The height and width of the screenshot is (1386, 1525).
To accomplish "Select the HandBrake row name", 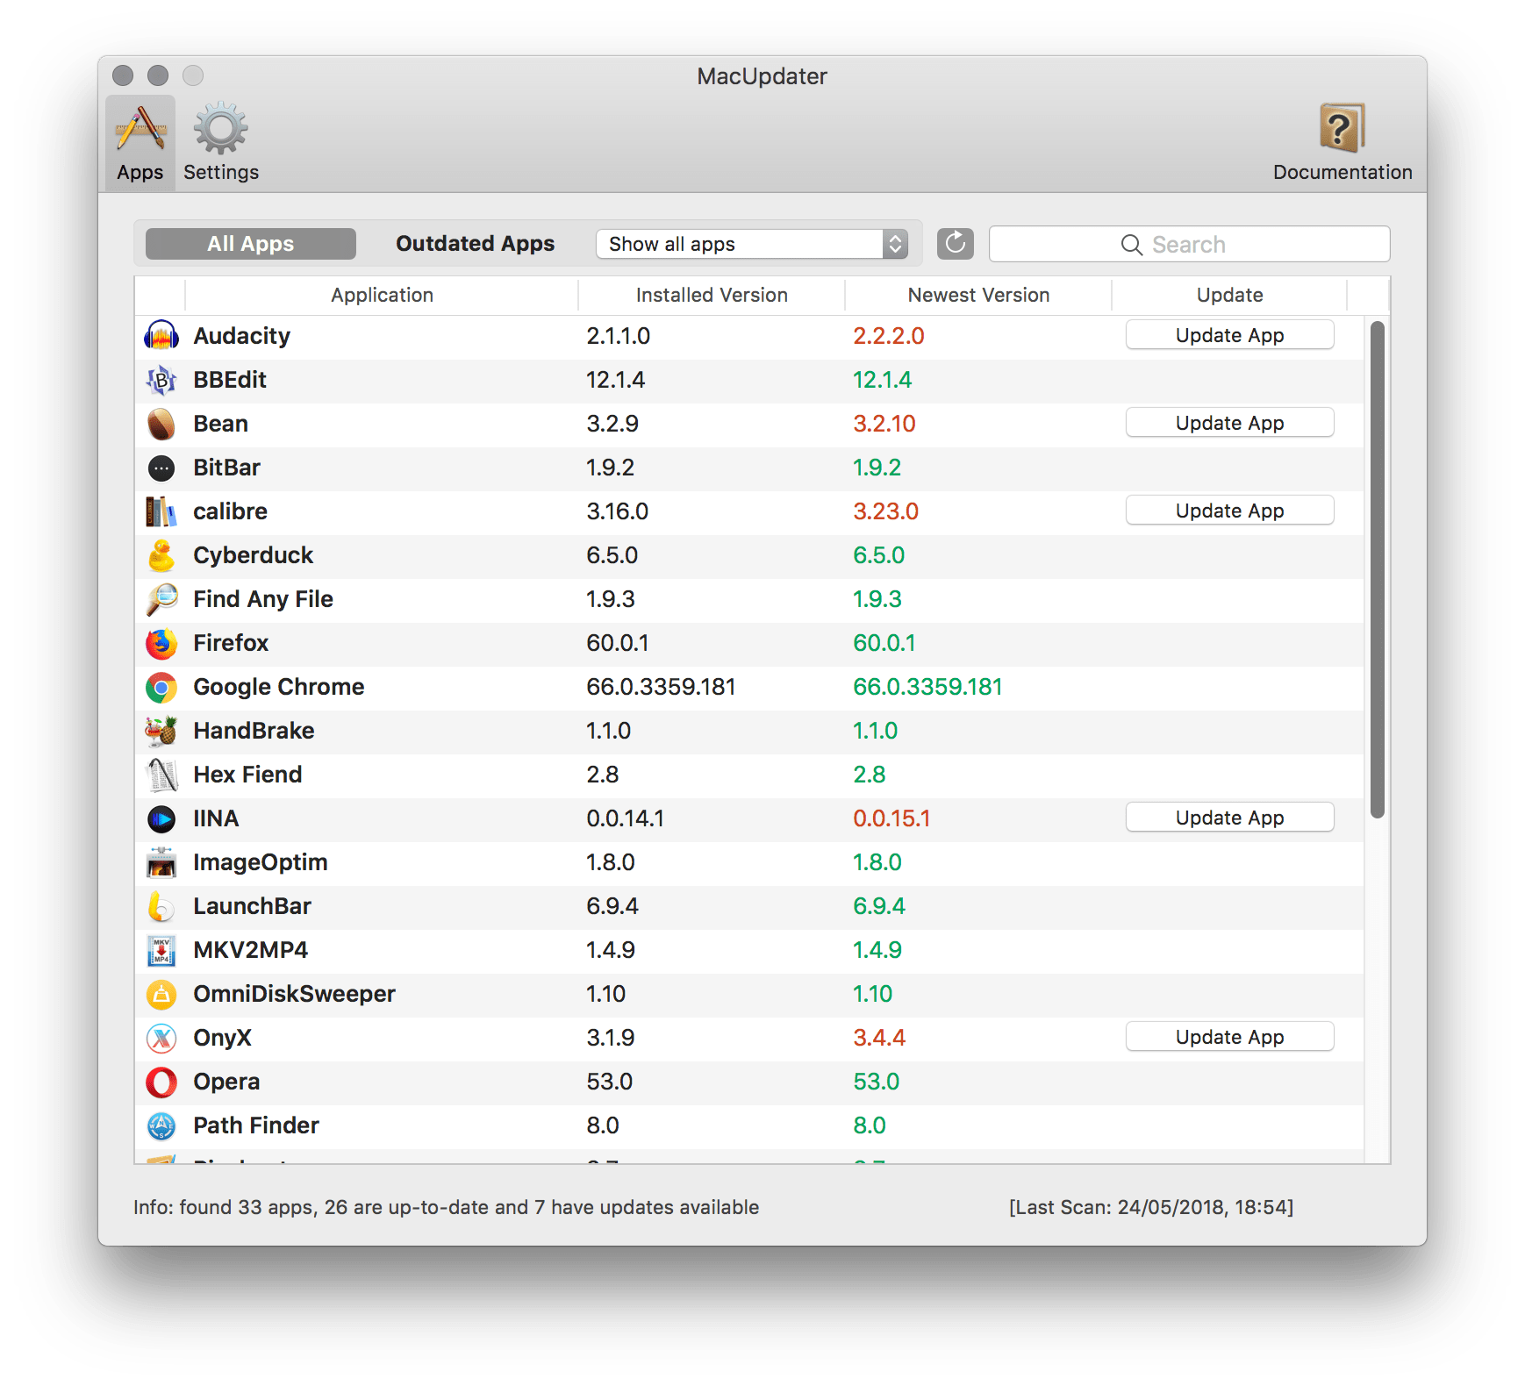I will point(254,731).
